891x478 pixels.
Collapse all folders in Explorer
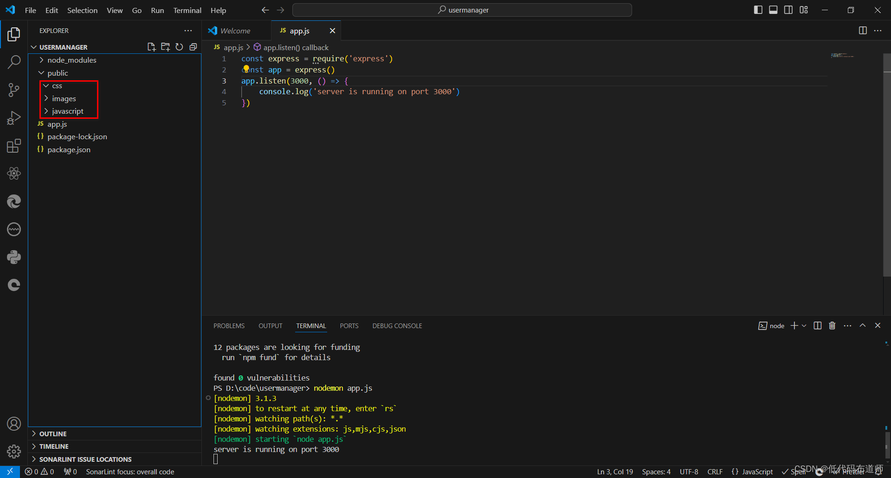point(193,47)
